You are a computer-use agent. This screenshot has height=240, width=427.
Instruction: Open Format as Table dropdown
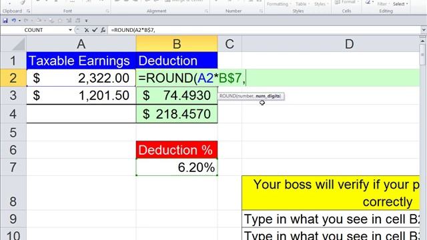(302, 4)
